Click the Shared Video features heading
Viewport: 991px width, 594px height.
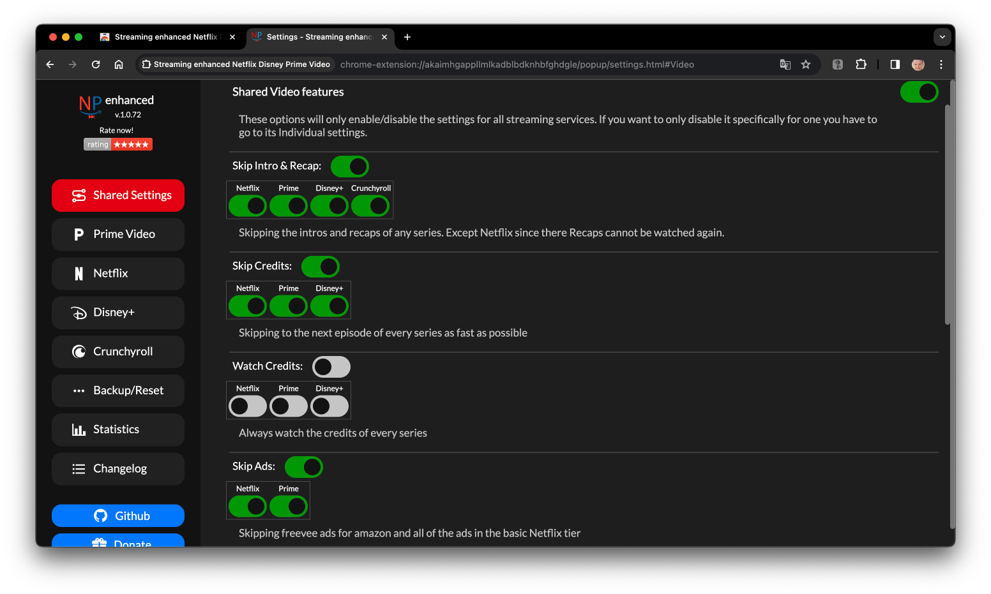[288, 92]
